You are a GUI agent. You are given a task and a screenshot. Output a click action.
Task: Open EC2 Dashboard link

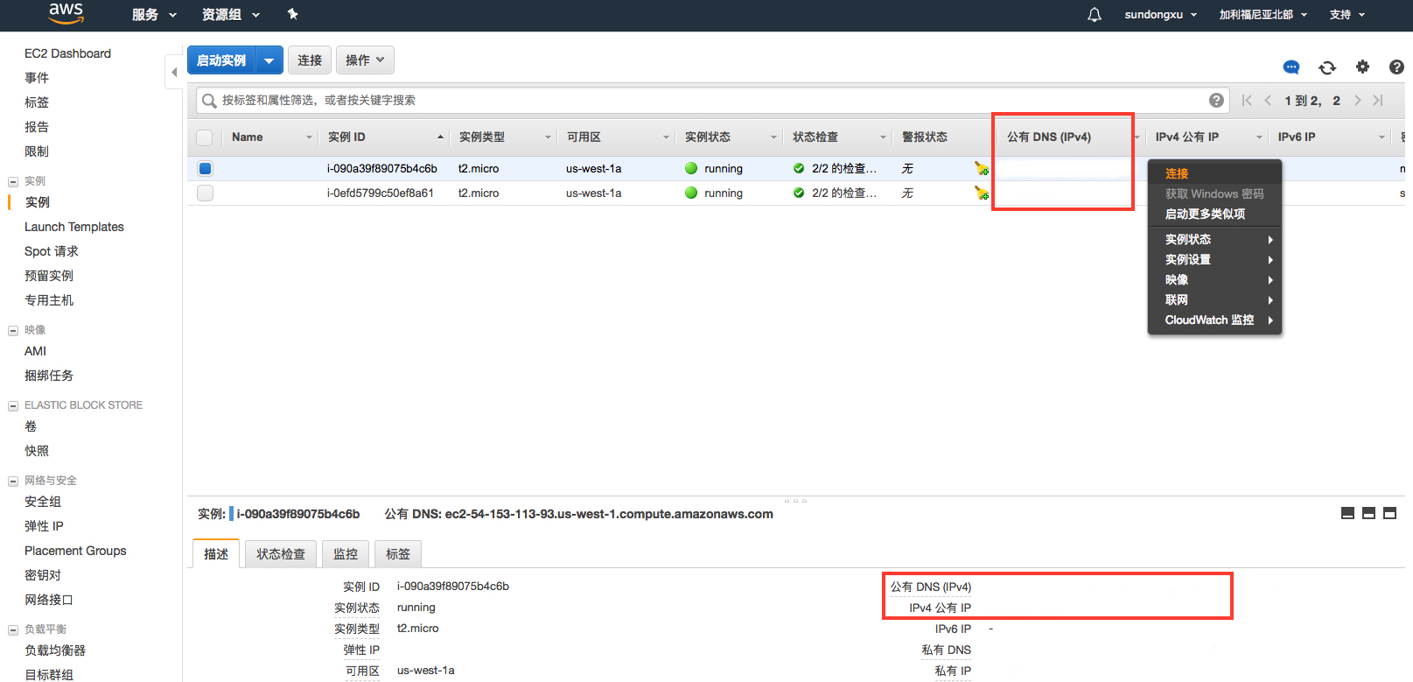point(67,53)
